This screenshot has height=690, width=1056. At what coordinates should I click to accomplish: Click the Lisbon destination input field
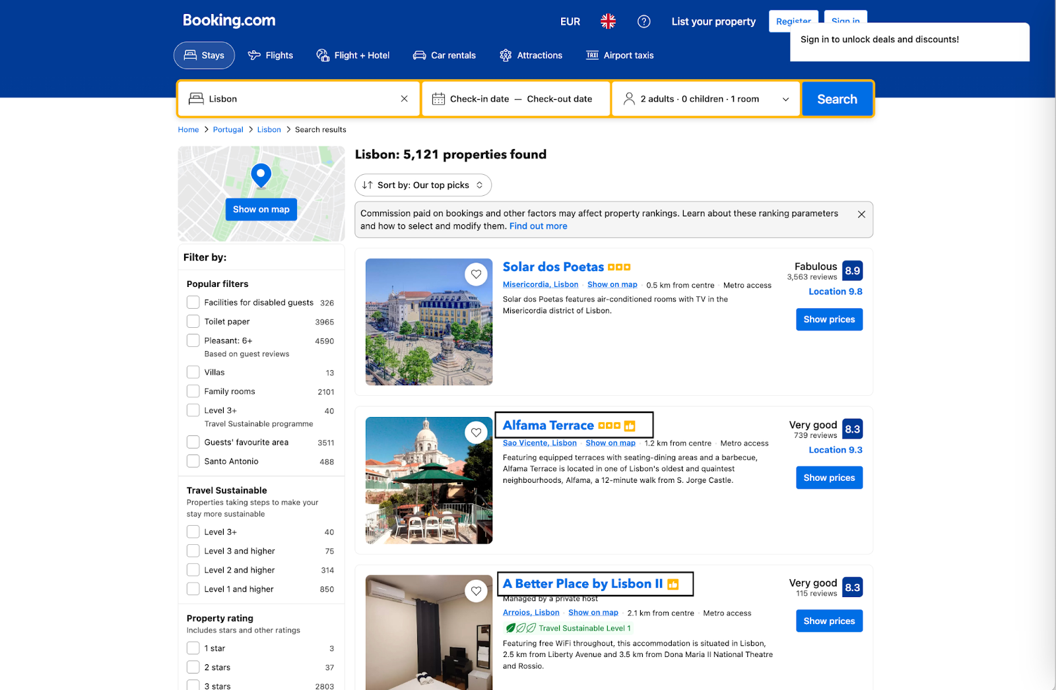click(299, 99)
